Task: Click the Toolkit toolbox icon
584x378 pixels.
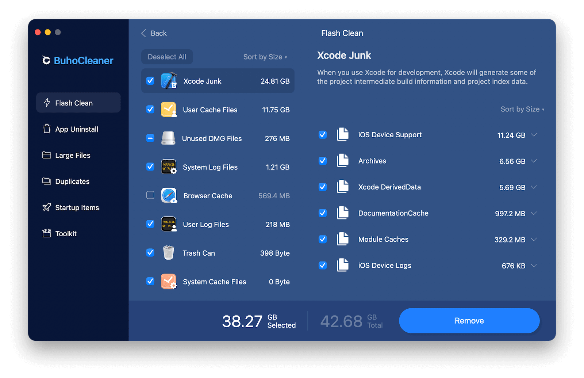Action: point(47,233)
